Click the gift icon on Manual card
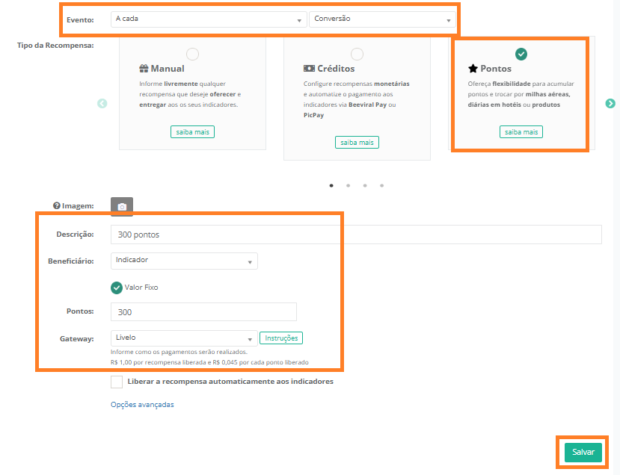This screenshot has height=475, width=620. 144,69
